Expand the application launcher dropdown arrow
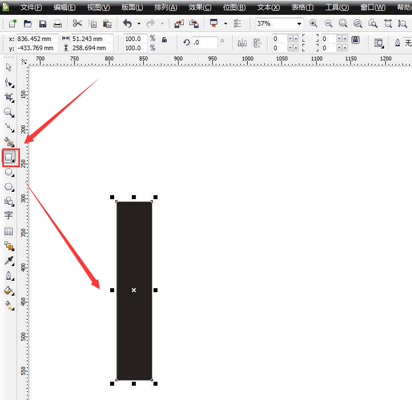 pos(225,23)
